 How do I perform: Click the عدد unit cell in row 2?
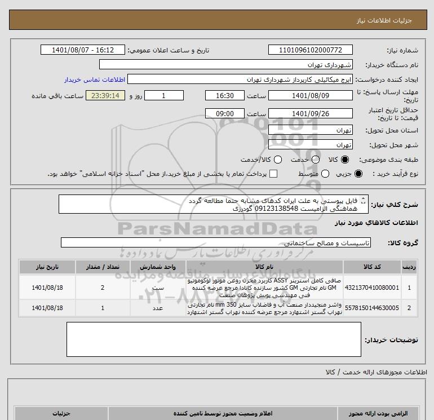point(158,308)
